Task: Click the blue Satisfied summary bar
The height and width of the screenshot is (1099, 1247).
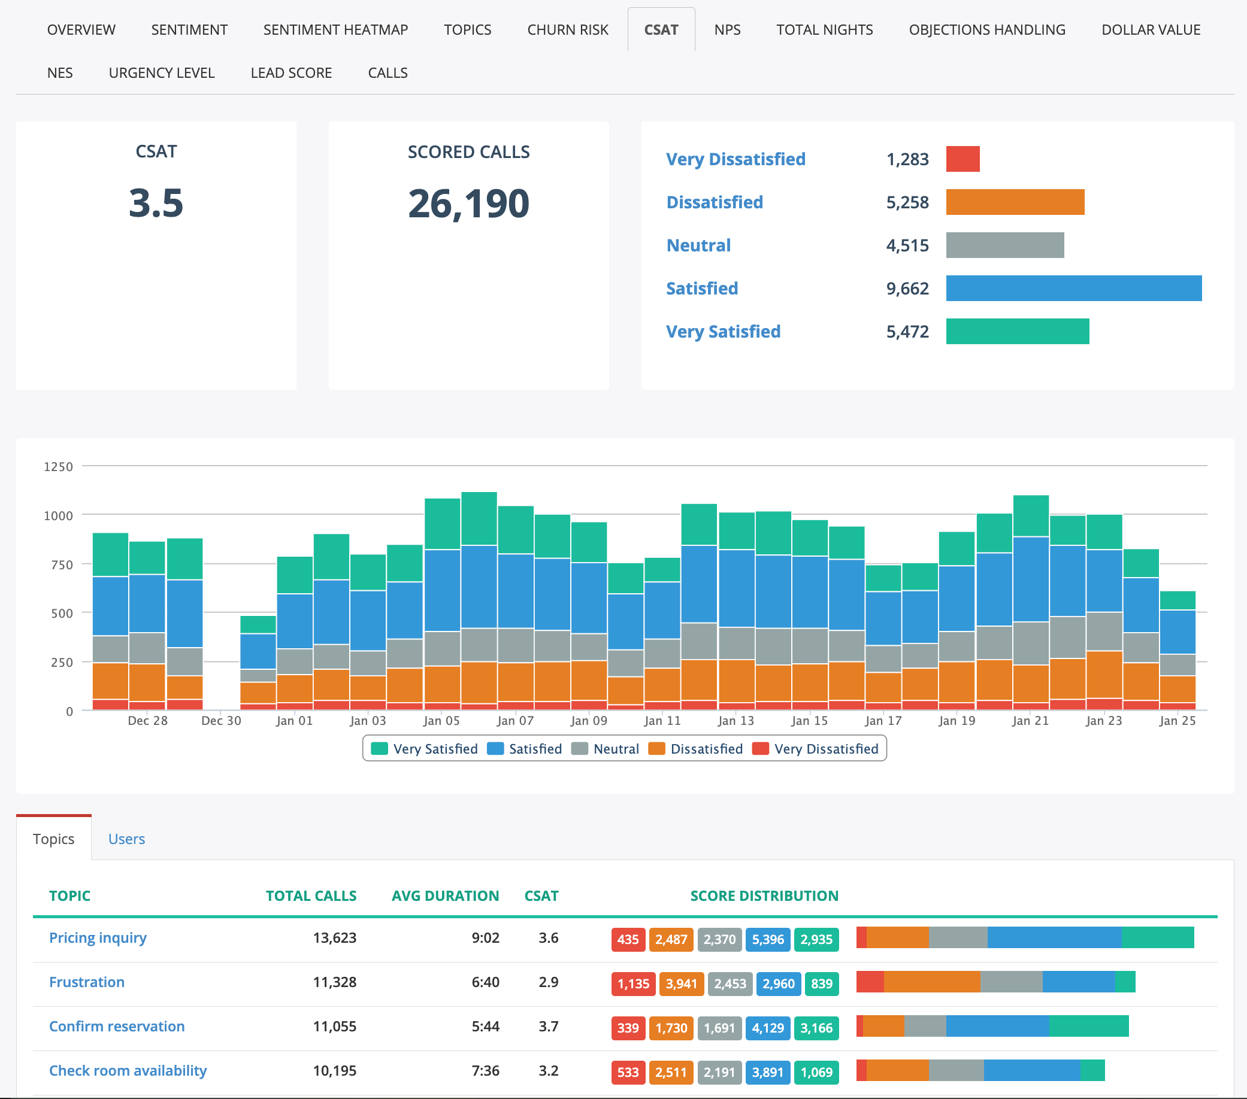Action: [1073, 289]
